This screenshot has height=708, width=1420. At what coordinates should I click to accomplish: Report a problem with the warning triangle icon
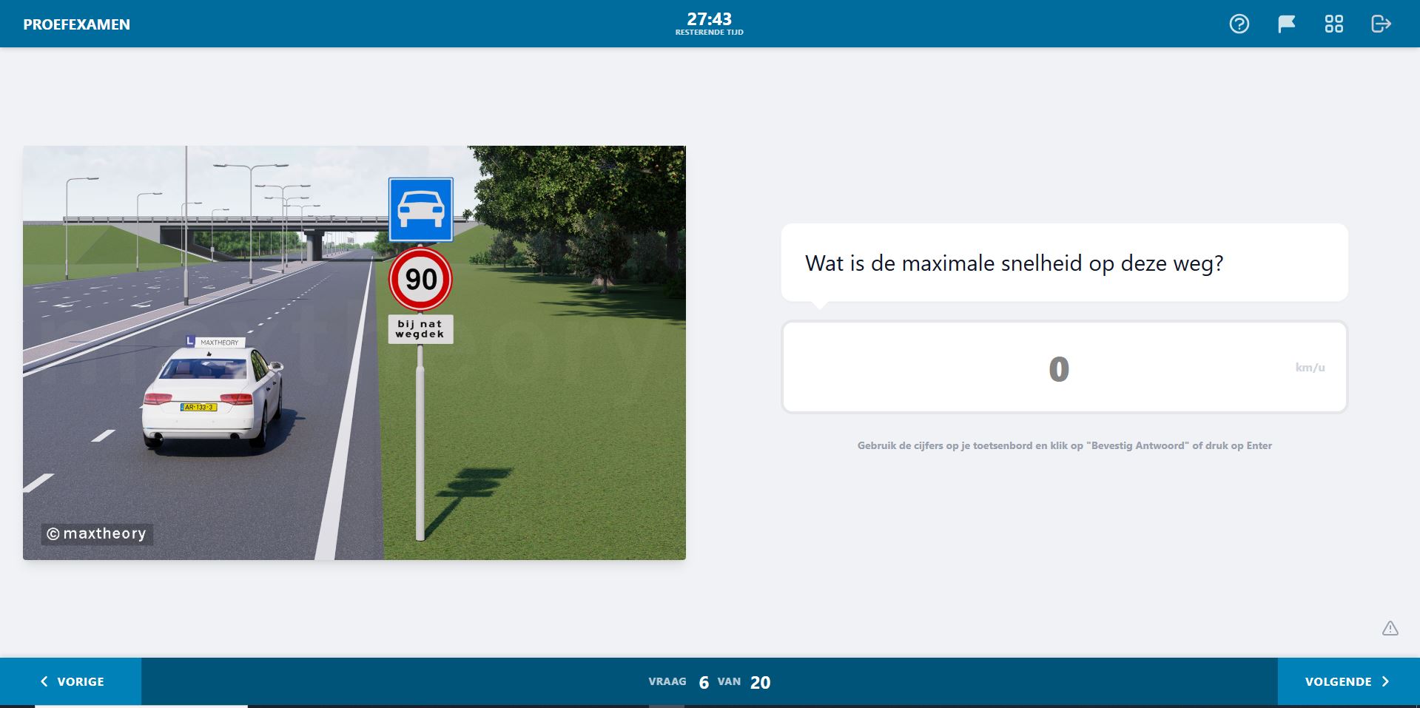pyautogui.click(x=1390, y=628)
